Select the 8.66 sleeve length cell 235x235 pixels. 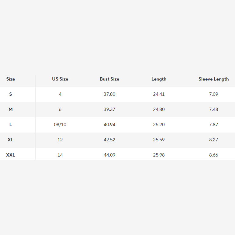coord(214,155)
